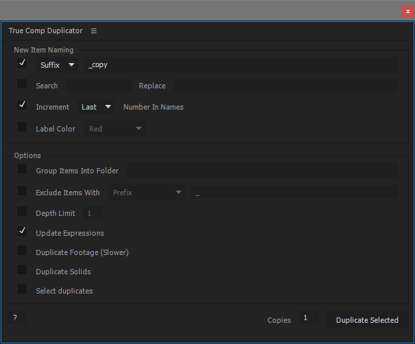Close the panel with the red X
Image resolution: width=415 pixels, height=344 pixels.
click(x=408, y=12)
